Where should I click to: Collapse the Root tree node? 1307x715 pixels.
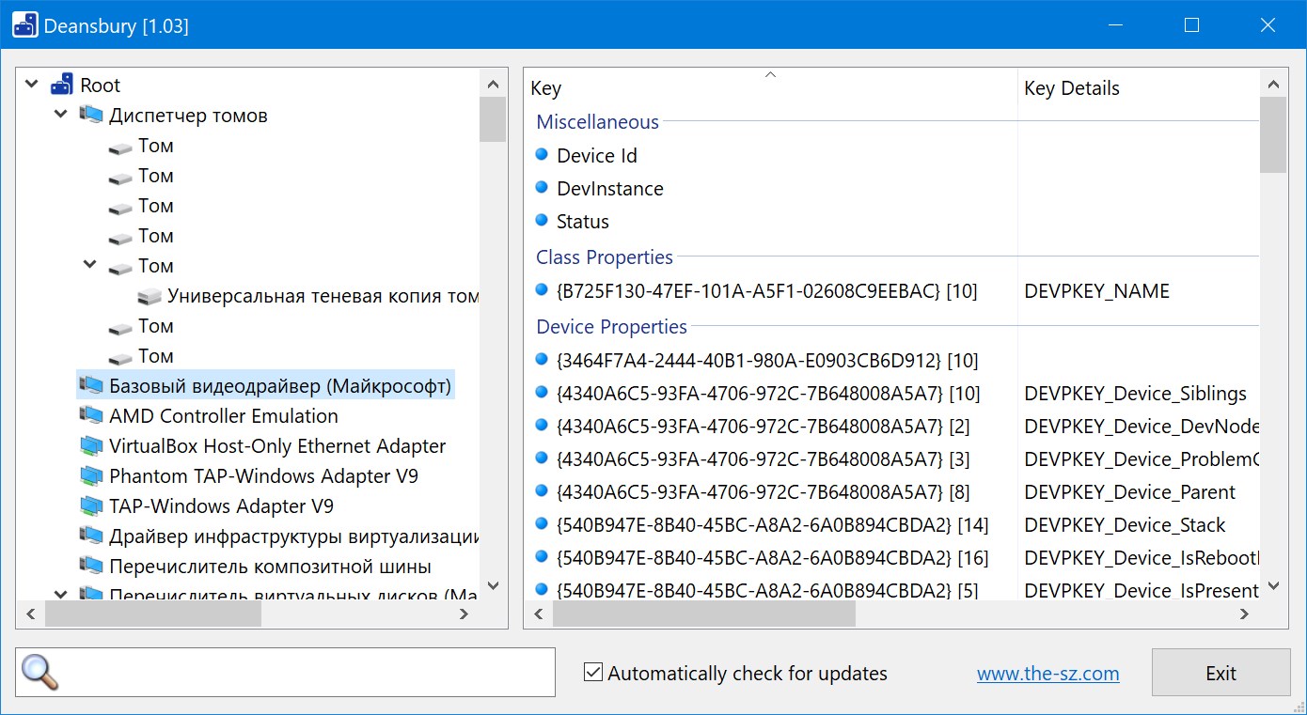(32, 85)
